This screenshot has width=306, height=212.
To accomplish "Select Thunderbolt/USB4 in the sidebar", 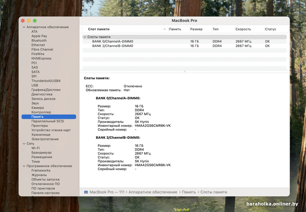I will pyautogui.click(x=46, y=81).
